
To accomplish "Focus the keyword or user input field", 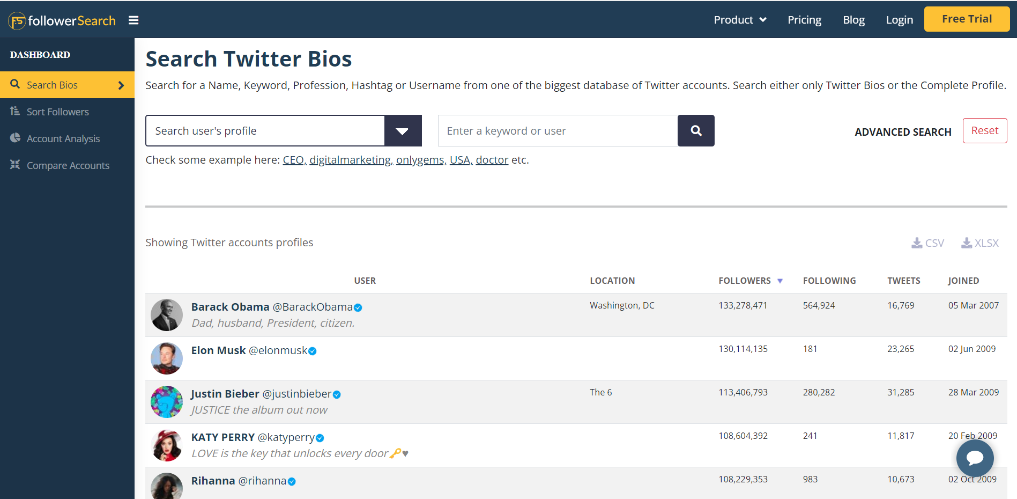I will (558, 131).
